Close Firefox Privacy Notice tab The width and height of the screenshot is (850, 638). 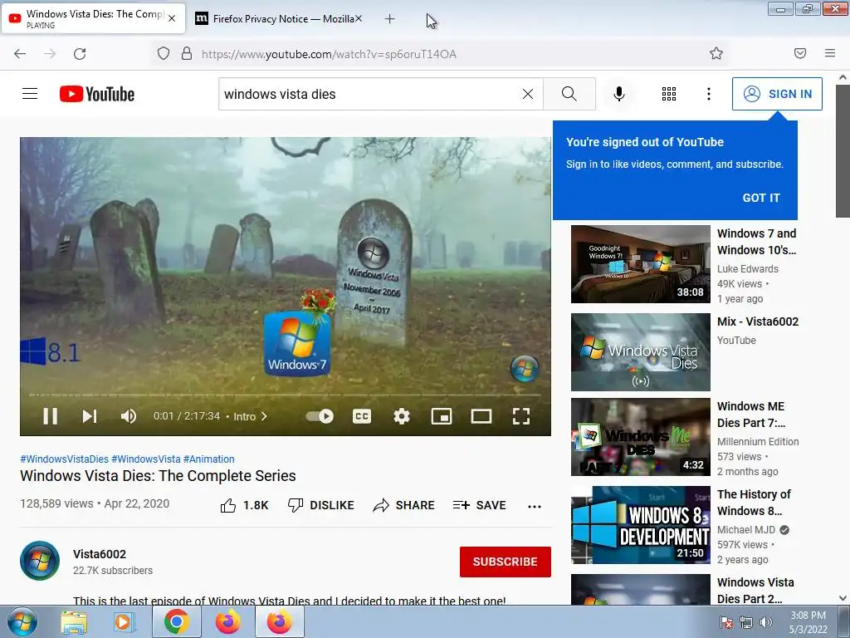point(359,18)
